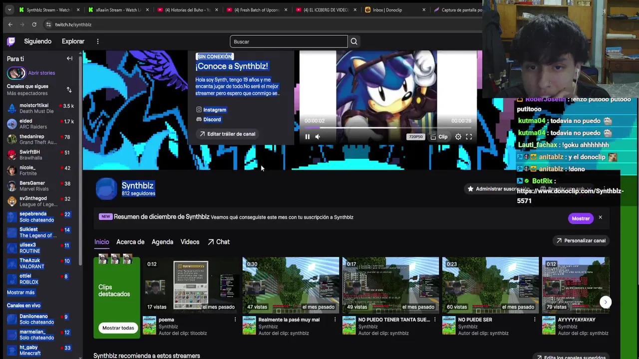Open thedanirep channel in sidebar

(41, 139)
